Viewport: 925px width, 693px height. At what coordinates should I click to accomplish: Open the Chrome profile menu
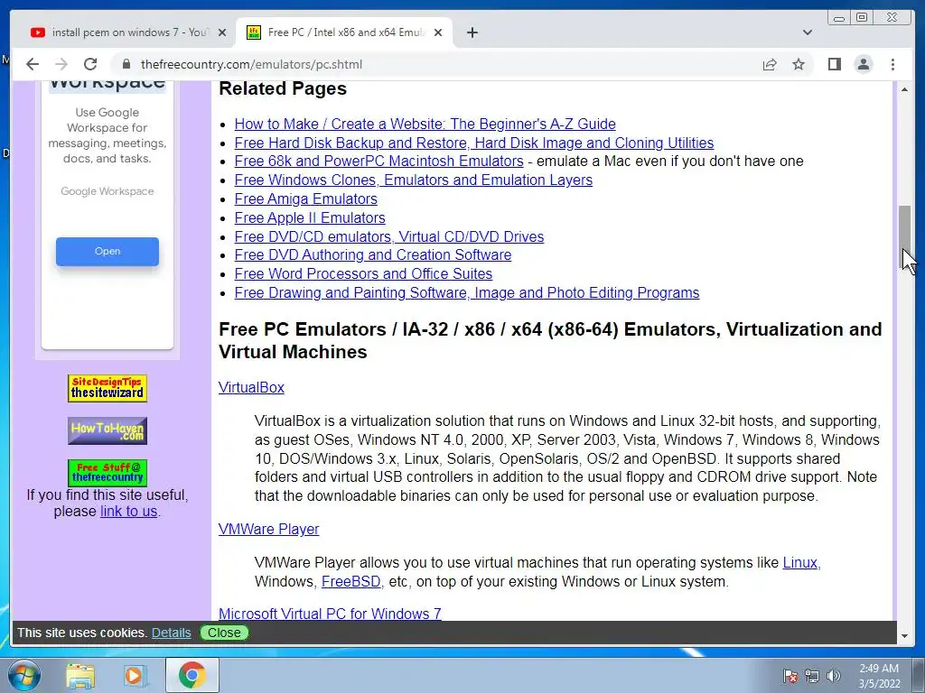click(863, 64)
